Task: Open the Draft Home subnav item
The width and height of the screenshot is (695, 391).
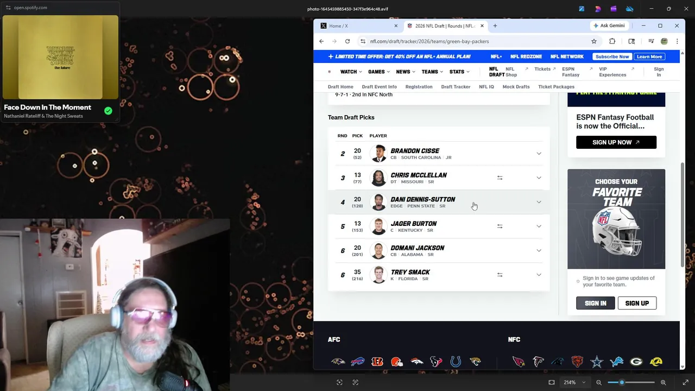Action: point(340,87)
